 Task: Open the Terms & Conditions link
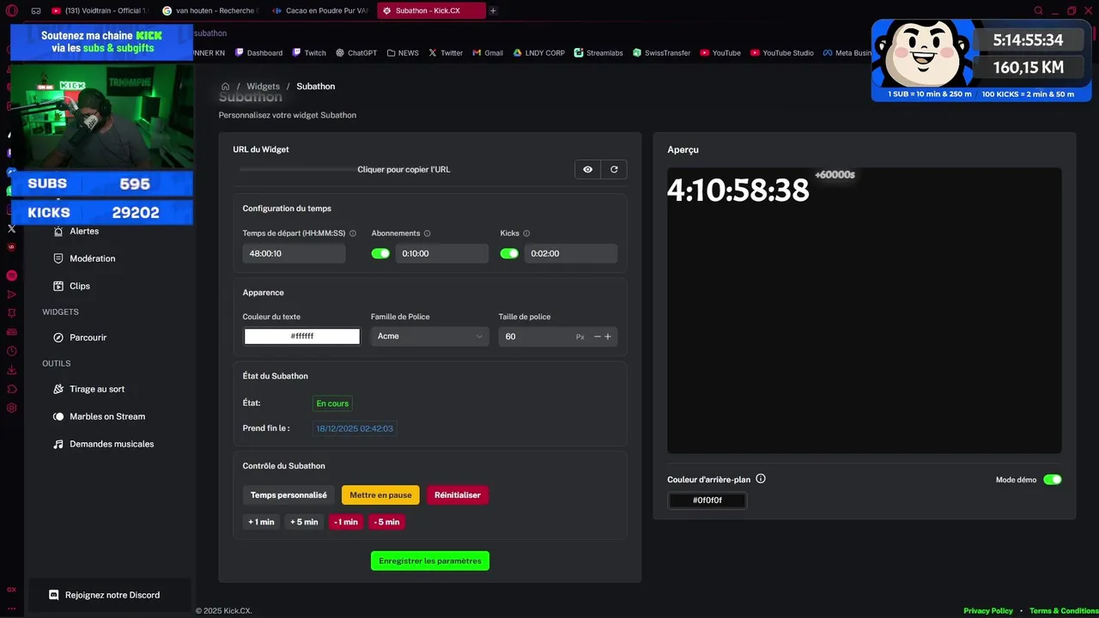pyautogui.click(x=1064, y=611)
